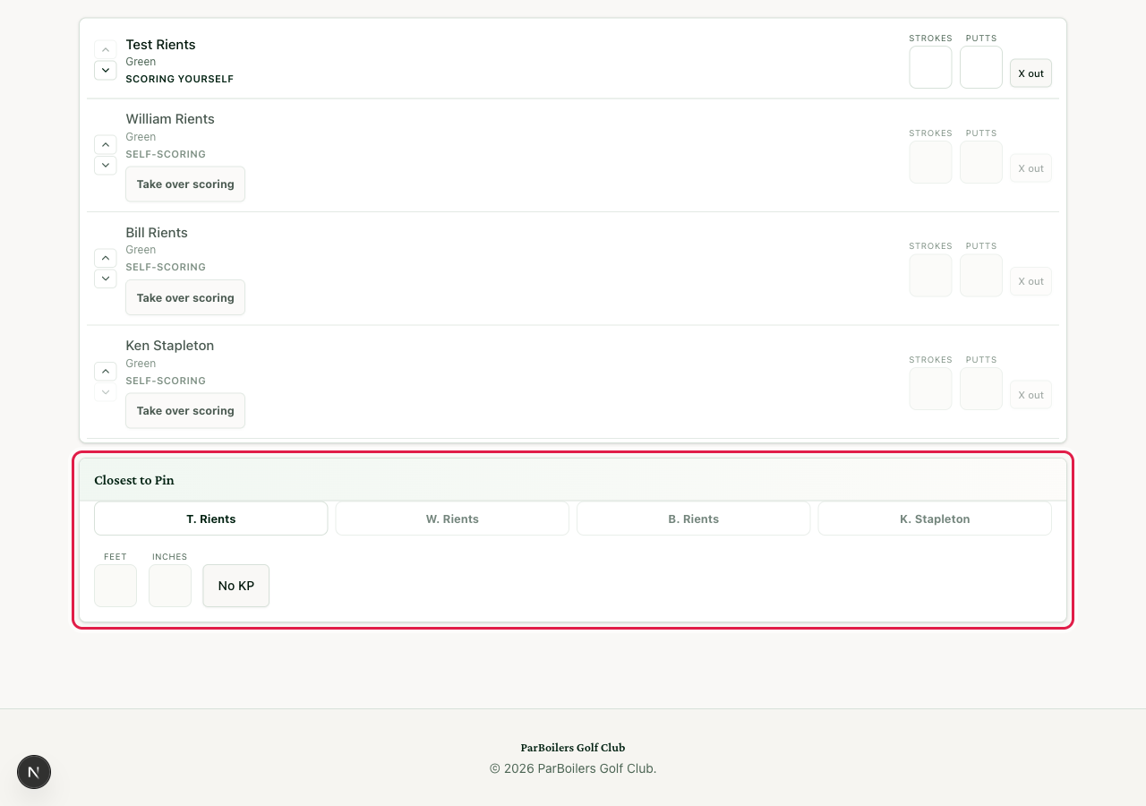Screen dimensions: 1146x806
Task: Take over scoring for Bill Rients
Action: click(185, 297)
